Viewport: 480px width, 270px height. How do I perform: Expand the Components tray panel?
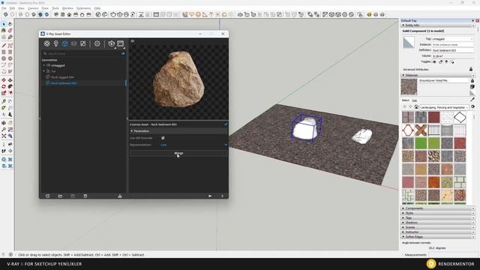pyautogui.click(x=438, y=208)
